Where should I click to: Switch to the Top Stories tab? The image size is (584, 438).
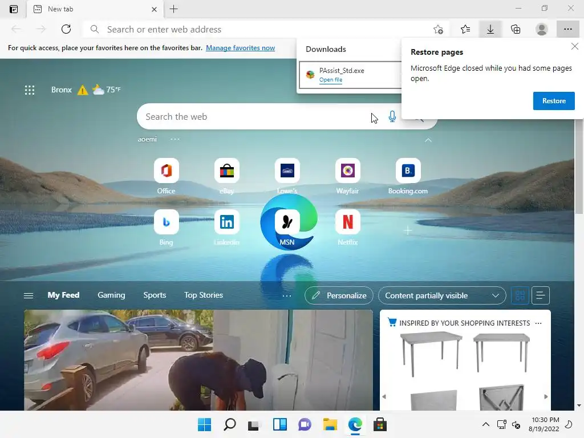coord(204,295)
